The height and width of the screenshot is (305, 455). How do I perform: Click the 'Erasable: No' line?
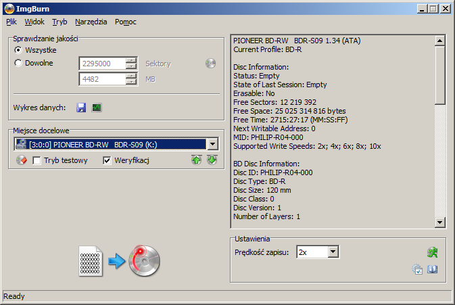(254, 93)
